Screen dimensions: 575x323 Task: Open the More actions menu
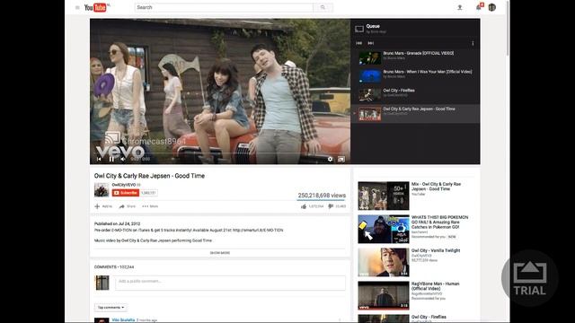coord(150,206)
